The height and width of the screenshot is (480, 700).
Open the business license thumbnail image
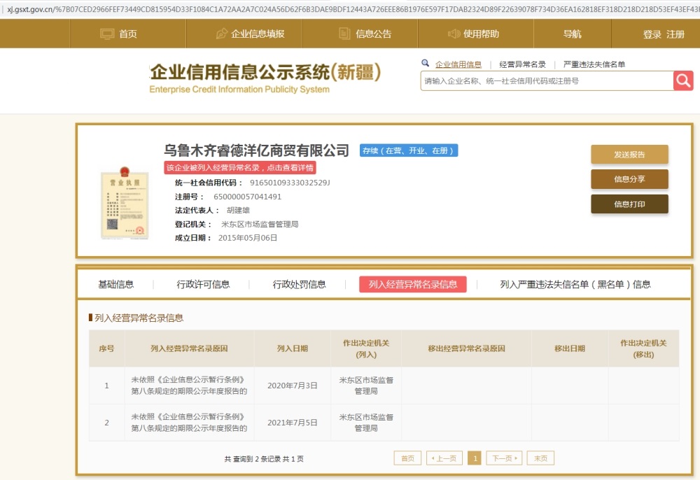[125, 202]
